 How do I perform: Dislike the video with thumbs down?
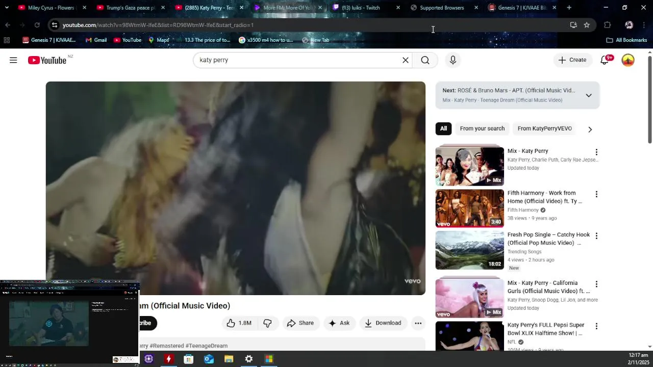coord(267,323)
